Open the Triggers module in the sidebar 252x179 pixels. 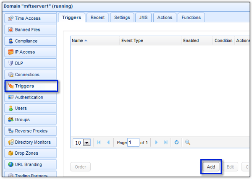coord(31,86)
